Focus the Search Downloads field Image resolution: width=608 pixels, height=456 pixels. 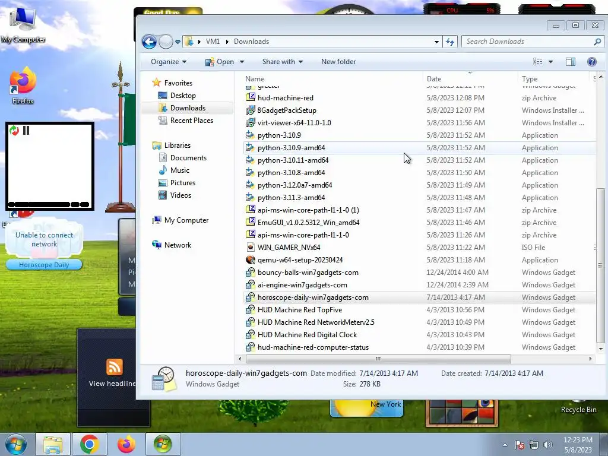(x=528, y=42)
